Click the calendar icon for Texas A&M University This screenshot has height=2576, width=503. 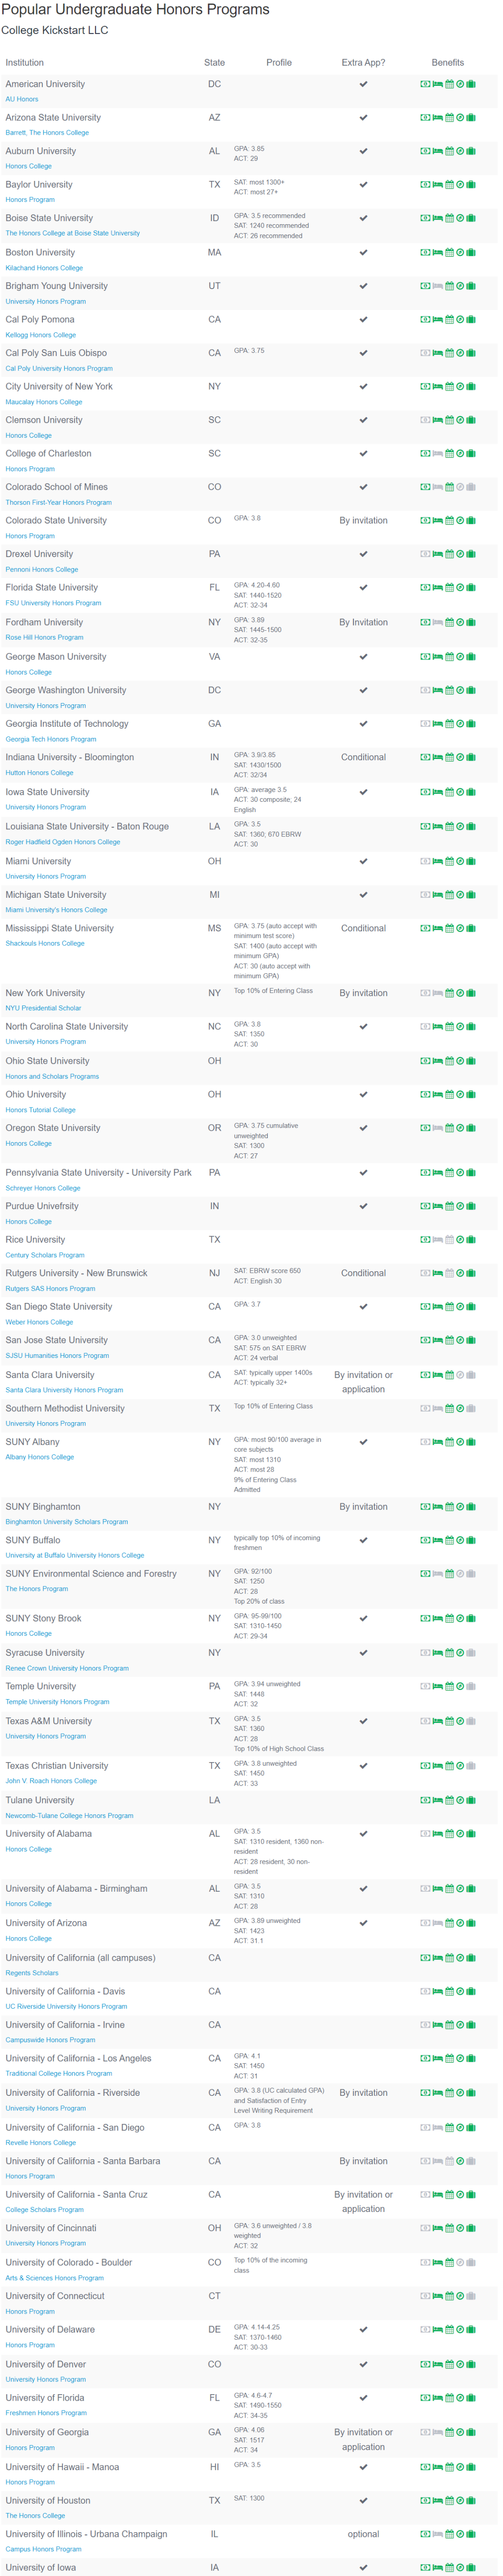click(449, 1721)
